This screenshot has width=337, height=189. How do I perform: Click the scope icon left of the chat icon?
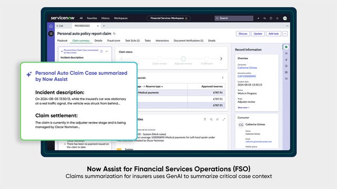[259, 18]
